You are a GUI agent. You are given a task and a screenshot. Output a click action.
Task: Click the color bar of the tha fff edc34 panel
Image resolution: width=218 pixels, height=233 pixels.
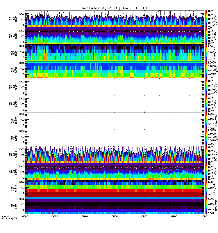pos(206,19)
